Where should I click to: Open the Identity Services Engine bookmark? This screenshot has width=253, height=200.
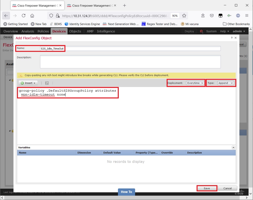tap(82, 24)
